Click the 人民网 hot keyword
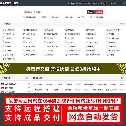The image size is (126, 126). click(x=44, y=17)
